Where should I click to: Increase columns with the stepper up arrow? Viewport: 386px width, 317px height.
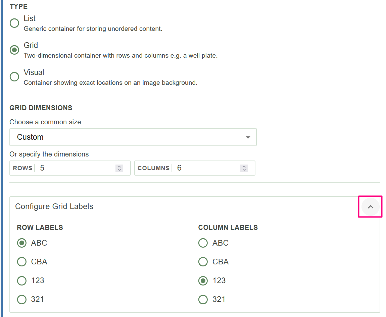244,166
